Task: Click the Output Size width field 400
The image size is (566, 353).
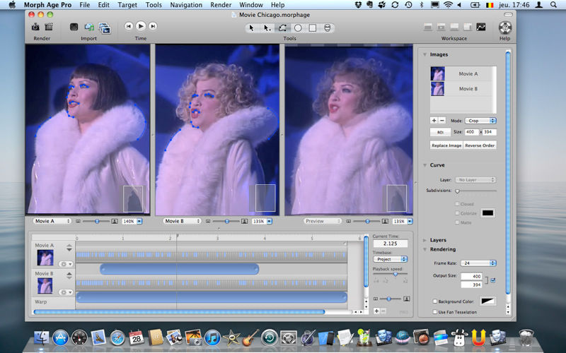Action: point(471,276)
